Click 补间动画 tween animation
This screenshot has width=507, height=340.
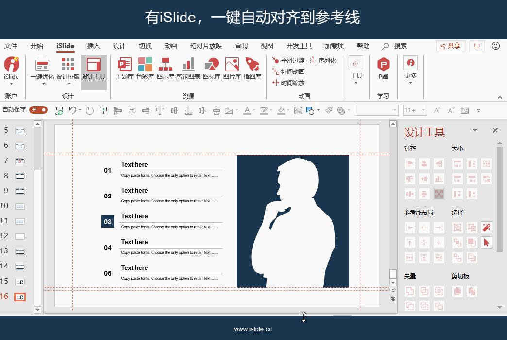(288, 72)
